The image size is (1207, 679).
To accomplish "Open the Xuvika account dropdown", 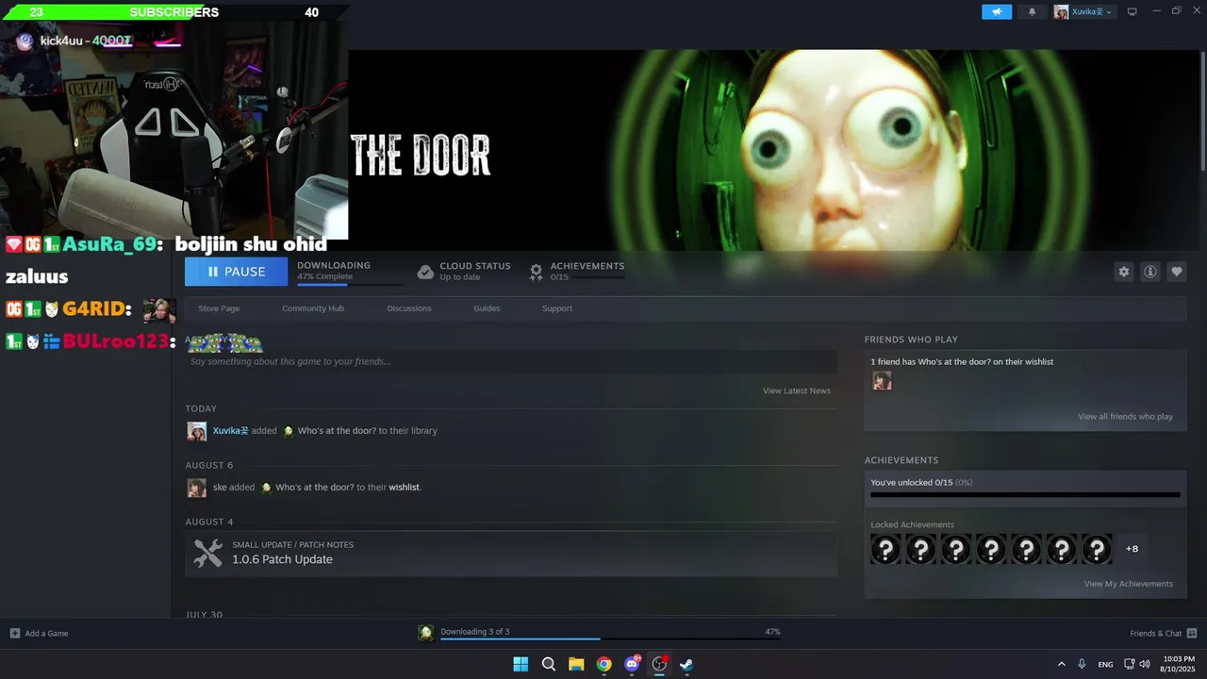I will pos(1083,12).
